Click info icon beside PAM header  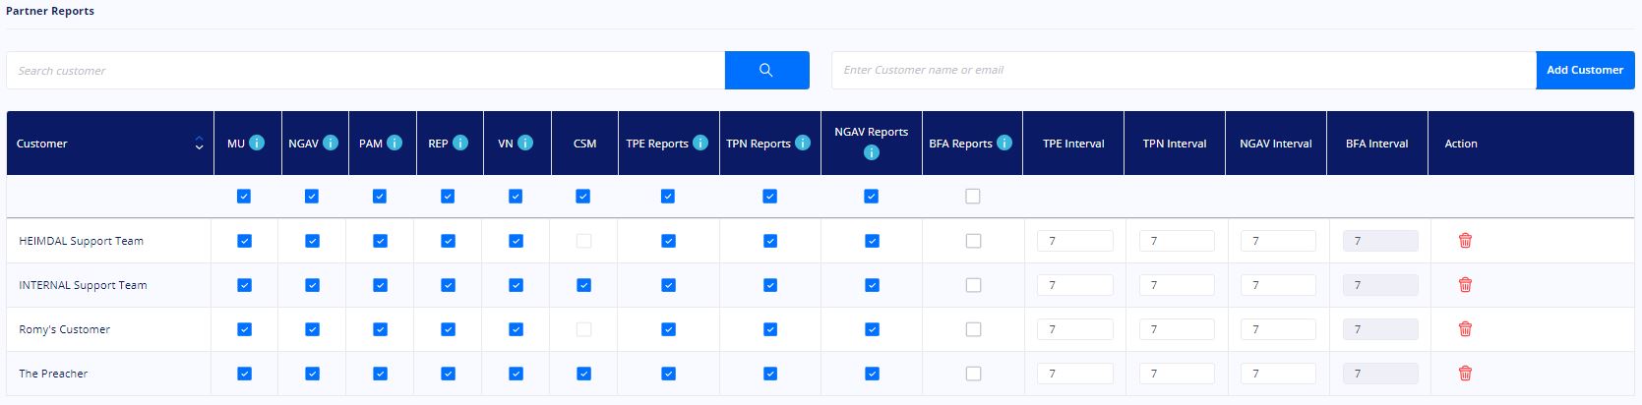pyautogui.click(x=395, y=143)
